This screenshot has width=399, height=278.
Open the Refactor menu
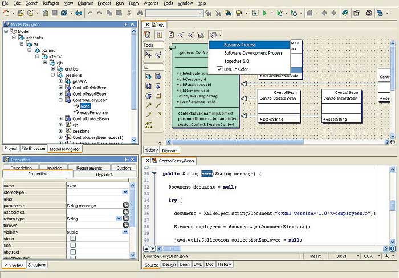(x=51, y=3)
